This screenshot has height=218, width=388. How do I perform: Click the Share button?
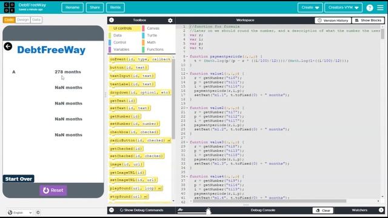coord(95,7)
